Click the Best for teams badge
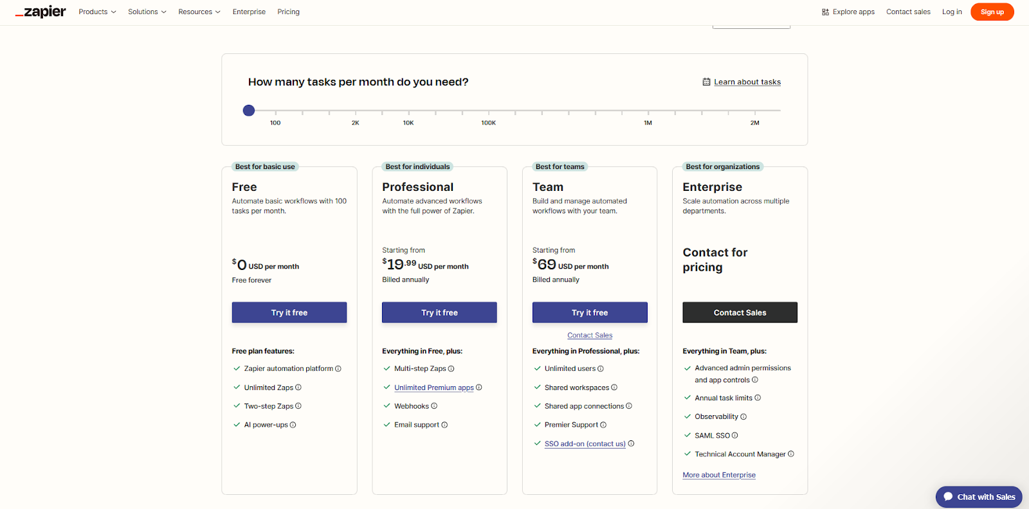 coord(560,166)
